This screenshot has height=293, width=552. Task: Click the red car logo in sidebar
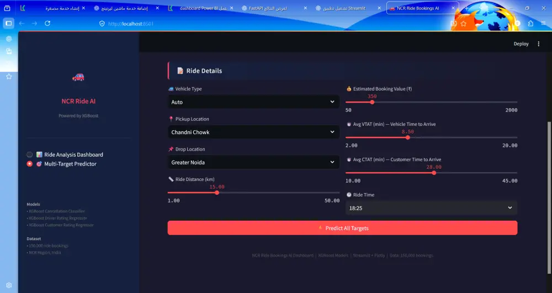[78, 77]
